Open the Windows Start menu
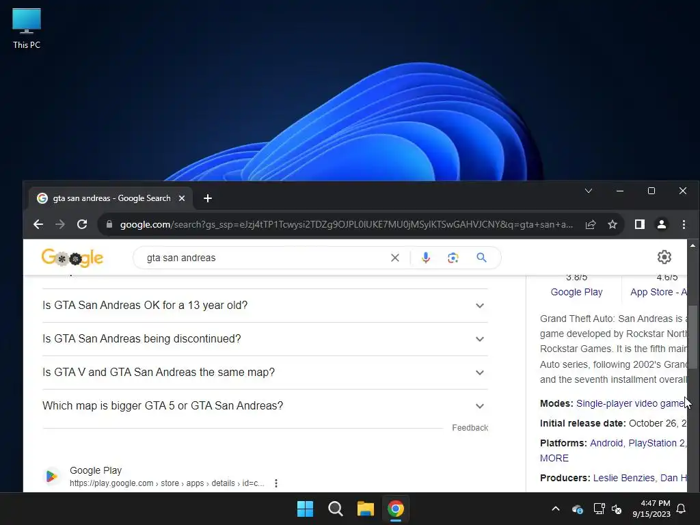The image size is (700, 525). (306, 509)
